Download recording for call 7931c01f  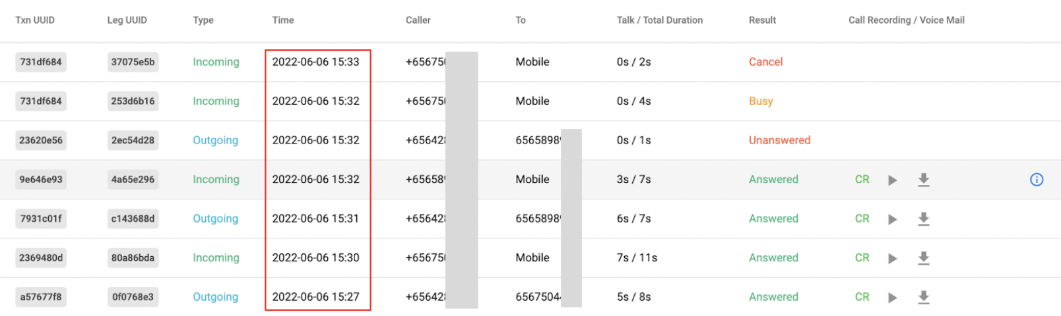coord(924,219)
